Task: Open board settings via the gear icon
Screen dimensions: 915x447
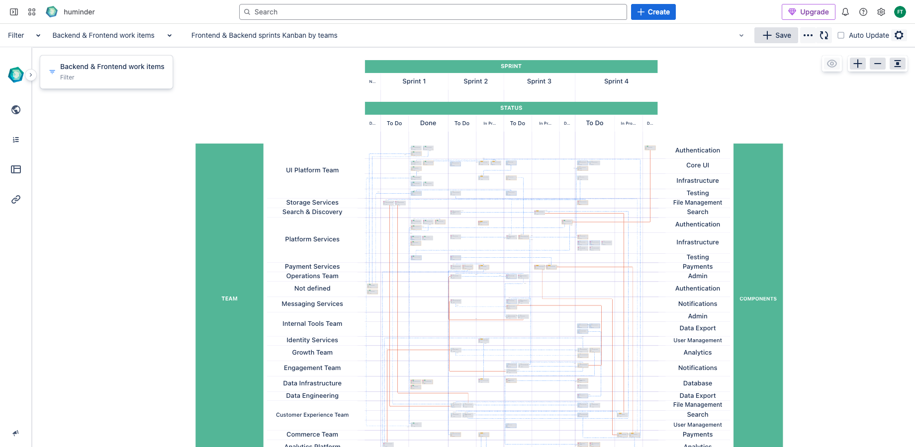Action: point(899,35)
